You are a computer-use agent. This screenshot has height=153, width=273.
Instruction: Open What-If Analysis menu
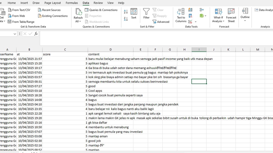(x=218, y=16)
